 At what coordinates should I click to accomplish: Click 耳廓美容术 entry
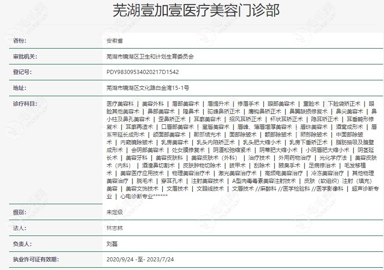(208, 119)
